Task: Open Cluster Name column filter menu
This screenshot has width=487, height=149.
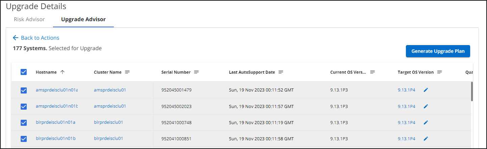Action: [127, 72]
